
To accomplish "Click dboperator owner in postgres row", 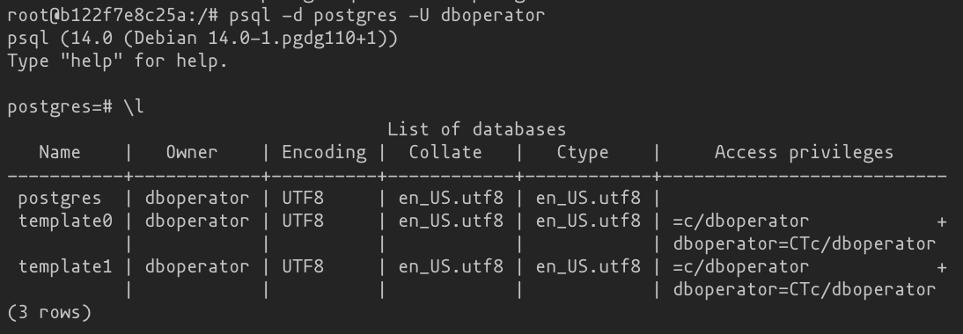I will click(x=197, y=199).
